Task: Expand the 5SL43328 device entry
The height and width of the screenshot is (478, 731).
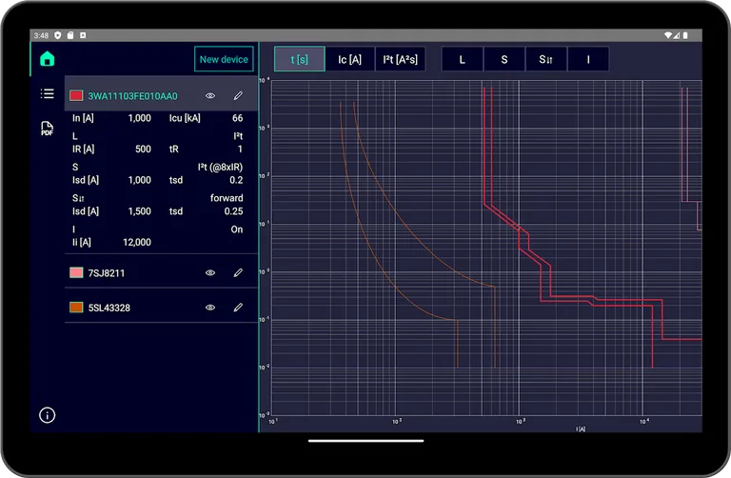Action: click(133, 308)
